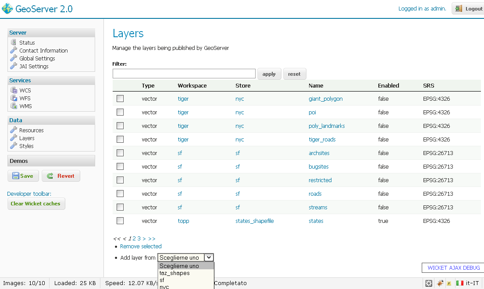Click the it-IT locale text in status bar
This screenshot has width=484, height=289.
tap(472, 283)
